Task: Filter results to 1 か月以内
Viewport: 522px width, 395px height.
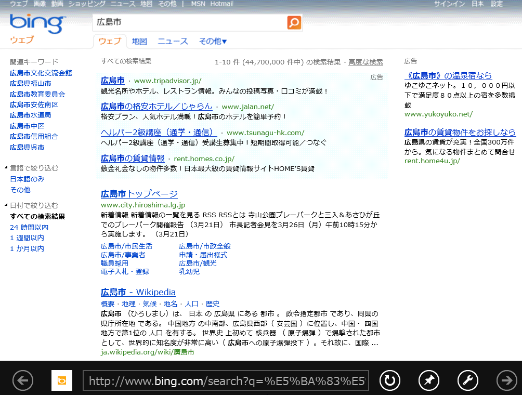Action: pos(27,248)
